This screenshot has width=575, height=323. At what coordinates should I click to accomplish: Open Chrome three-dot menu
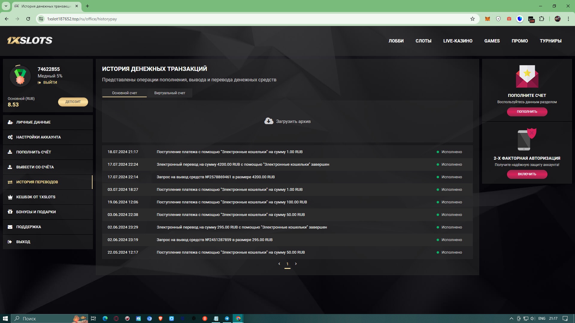click(x=568, y=19)
